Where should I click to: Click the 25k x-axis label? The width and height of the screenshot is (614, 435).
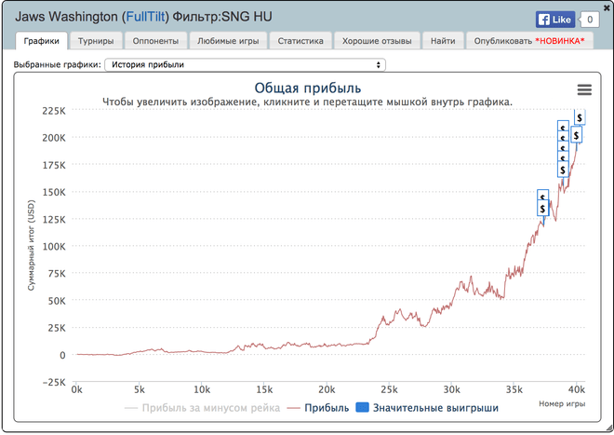click(x=389, y=389)
